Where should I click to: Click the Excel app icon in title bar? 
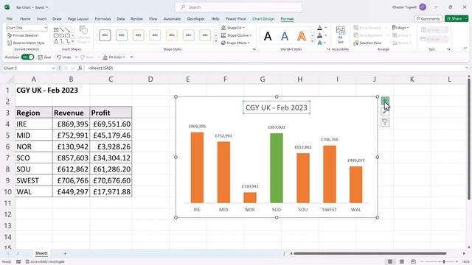7,7
